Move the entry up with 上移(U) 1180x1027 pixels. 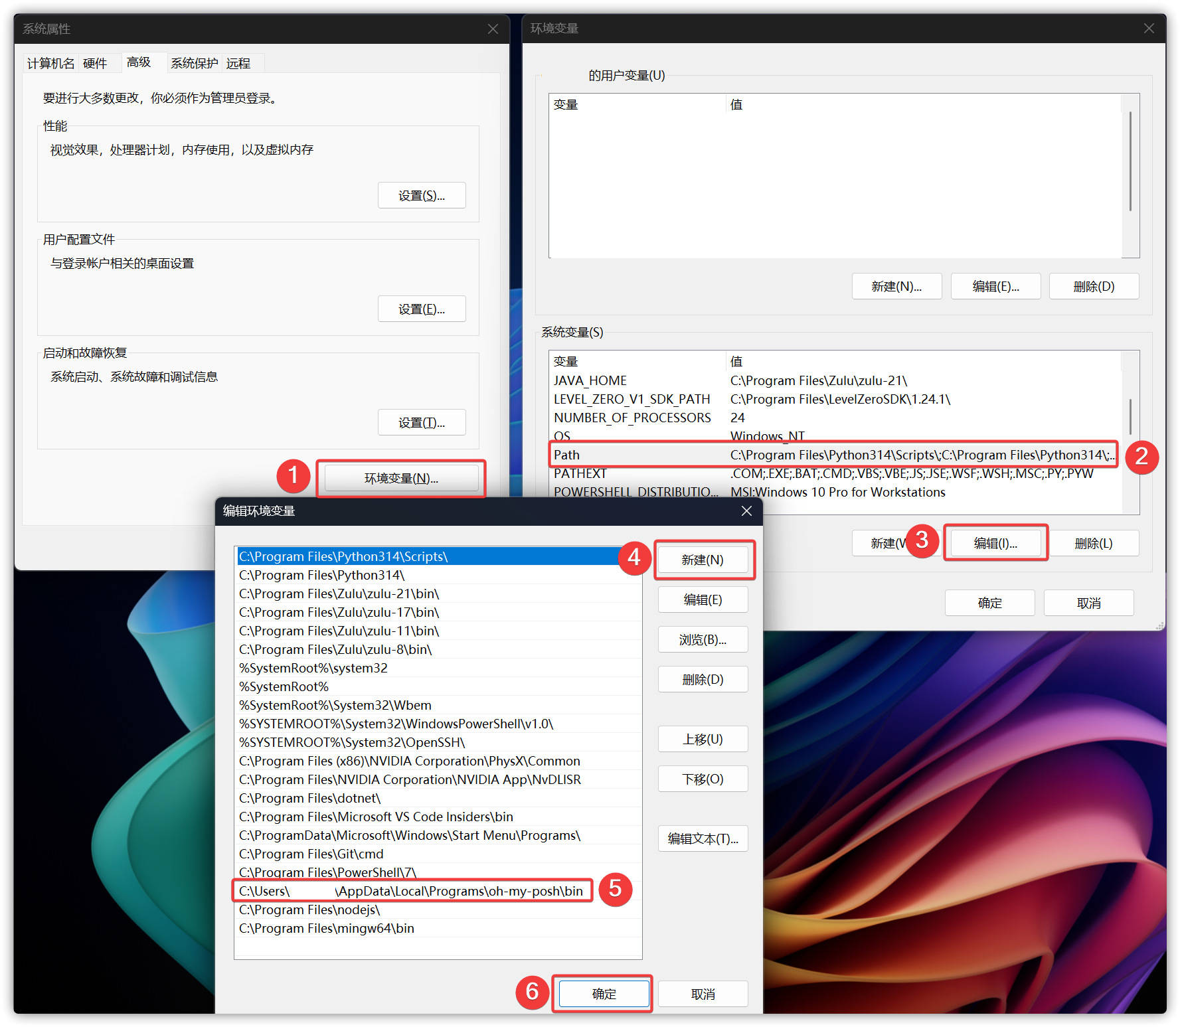point(703,740)
